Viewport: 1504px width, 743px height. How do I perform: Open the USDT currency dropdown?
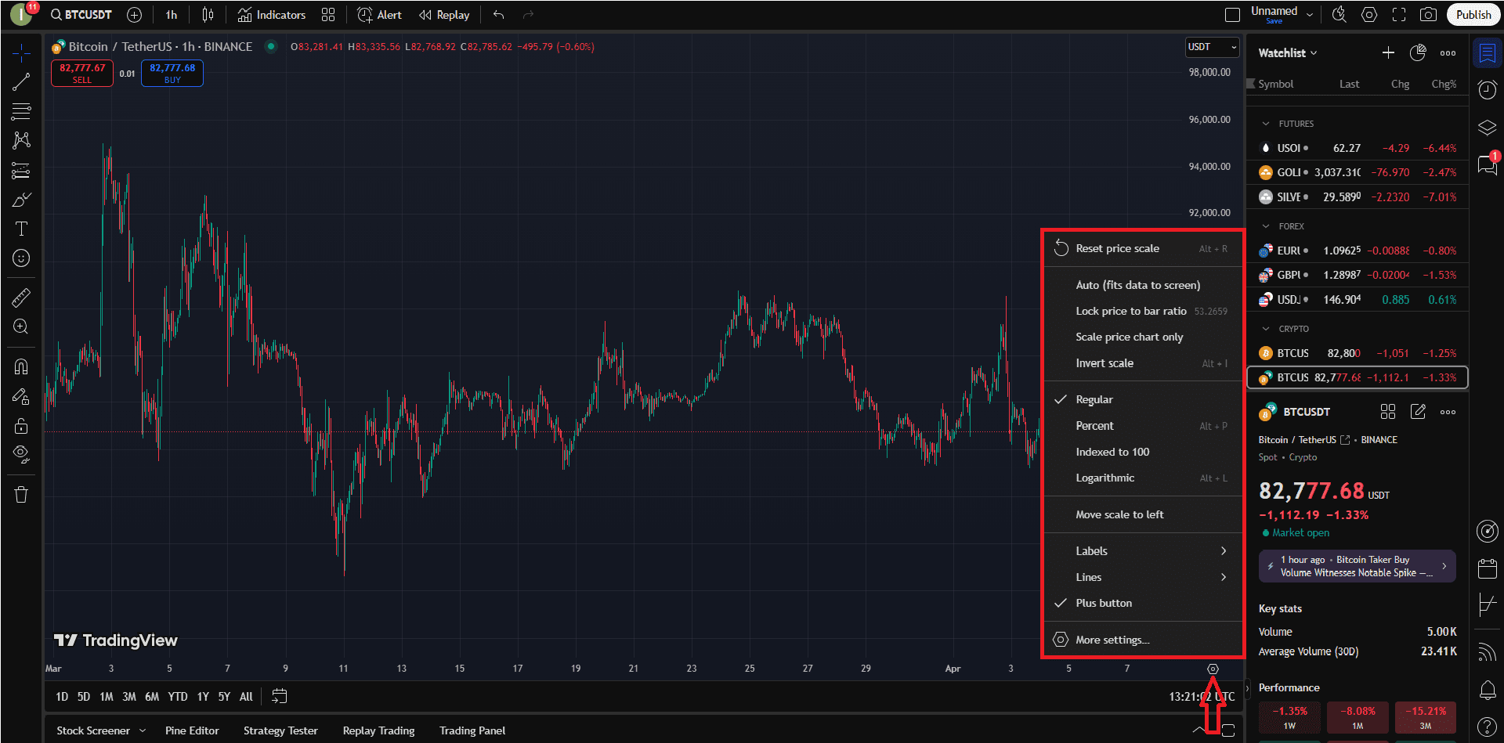(x=1212, y=47)
